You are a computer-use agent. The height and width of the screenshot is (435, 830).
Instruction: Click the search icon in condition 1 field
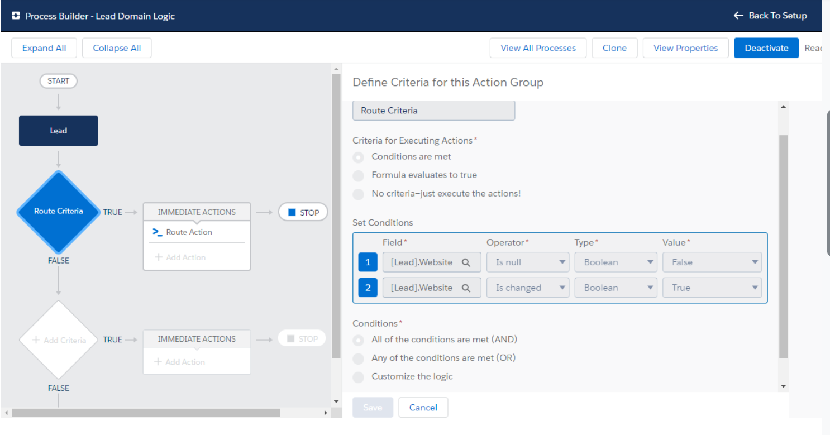tap(466, 262)
